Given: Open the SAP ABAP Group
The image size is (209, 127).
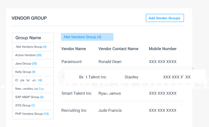Looking at the screenshot, I should [x=33, y=97].
